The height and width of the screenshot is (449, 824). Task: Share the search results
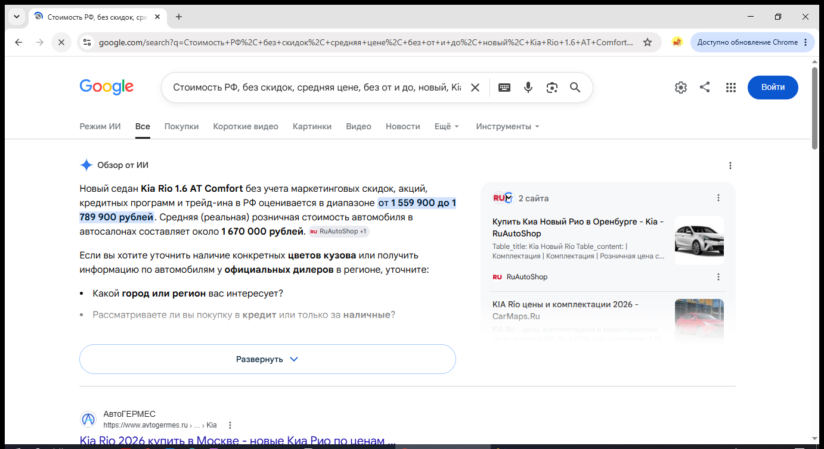point(705,88)
